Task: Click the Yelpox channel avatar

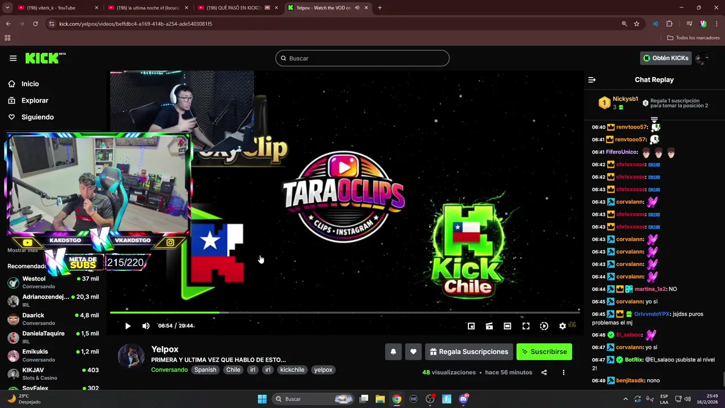Action: tap(131, 356)
